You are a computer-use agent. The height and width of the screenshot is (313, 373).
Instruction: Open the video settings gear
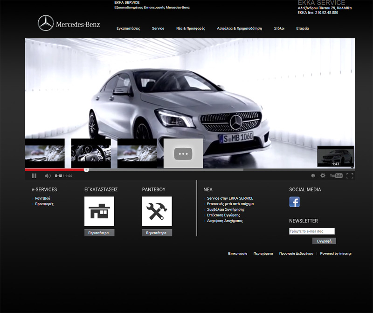(323, 176)
